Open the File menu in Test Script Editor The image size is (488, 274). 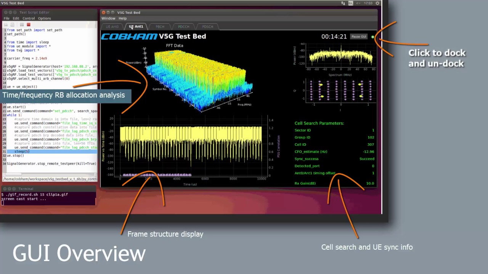tap(6, 18)
